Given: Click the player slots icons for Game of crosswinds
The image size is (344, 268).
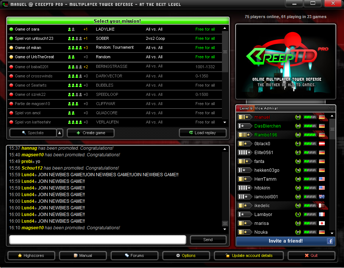Looking at the screenshot, I should [75, 76].
